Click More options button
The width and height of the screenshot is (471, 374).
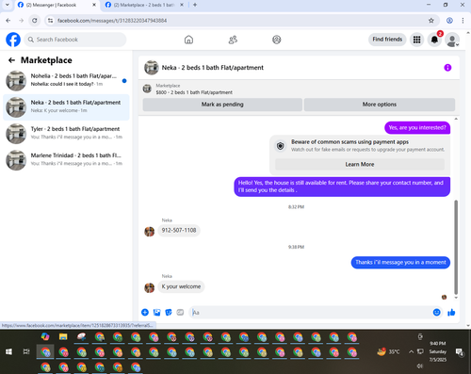(x=380, y=105)
